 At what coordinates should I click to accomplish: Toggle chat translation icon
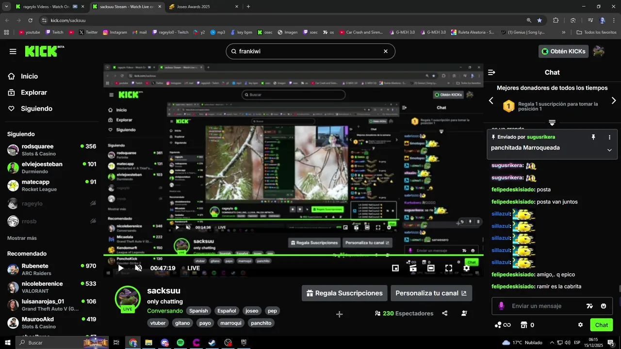pos(589,306)
